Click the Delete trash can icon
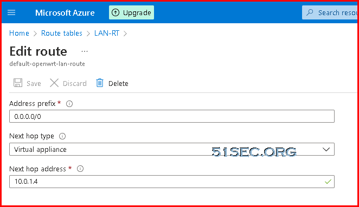This screenshot has width=359, height=207. 100,83
